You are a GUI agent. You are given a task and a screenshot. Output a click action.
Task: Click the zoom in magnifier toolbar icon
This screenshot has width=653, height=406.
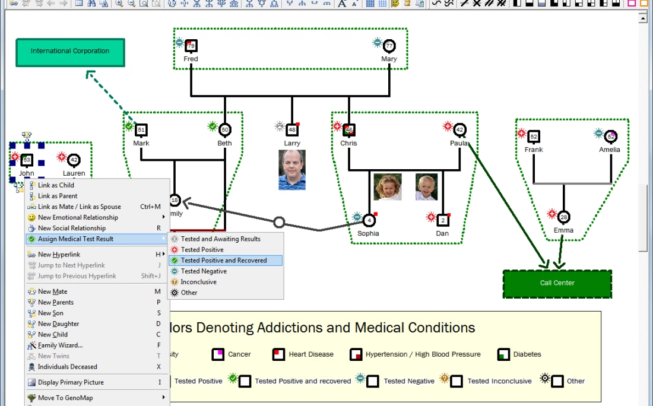(119, 3)
